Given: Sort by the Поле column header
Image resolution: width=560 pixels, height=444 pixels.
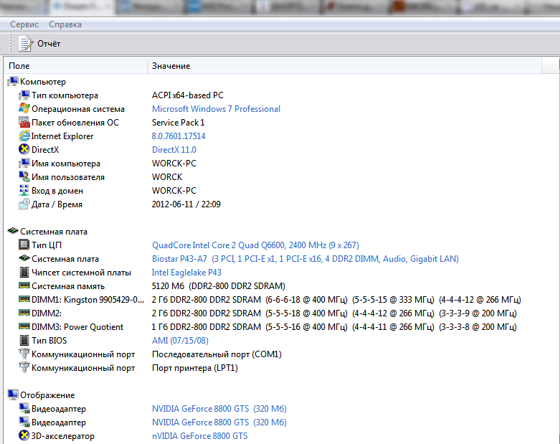Looking at the screenshot, I should click(76, 66).
